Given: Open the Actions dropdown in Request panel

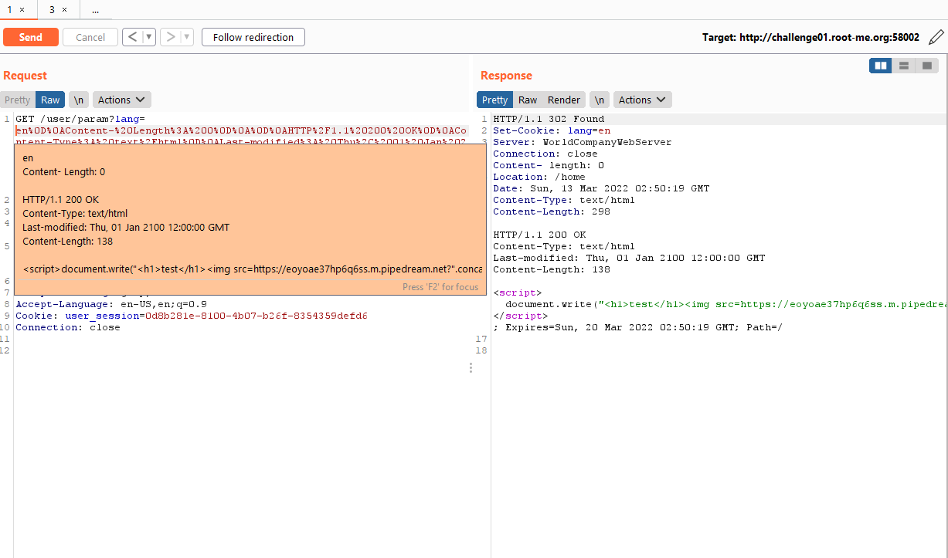Looking at the screenshot, I should click(x=122, y=100).
